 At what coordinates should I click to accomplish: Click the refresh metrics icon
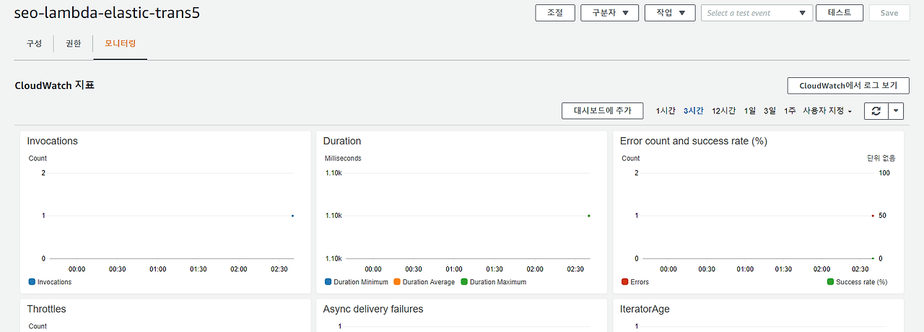coord(876,110)
